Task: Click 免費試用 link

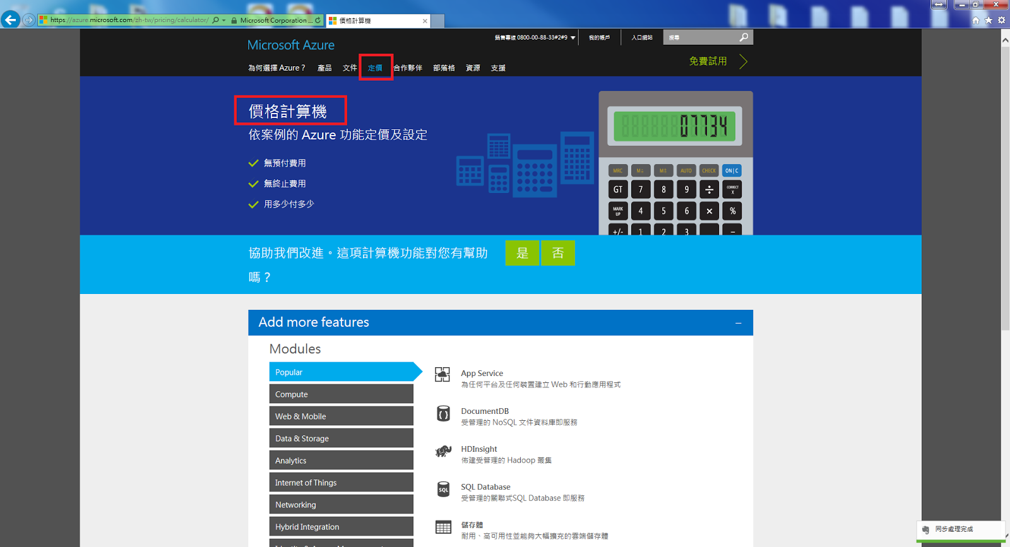Action: [x=708, y=61]
